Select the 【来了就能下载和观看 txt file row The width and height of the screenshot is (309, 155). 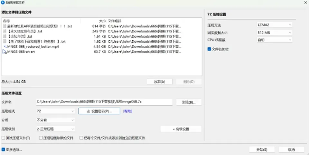[102, 42]
